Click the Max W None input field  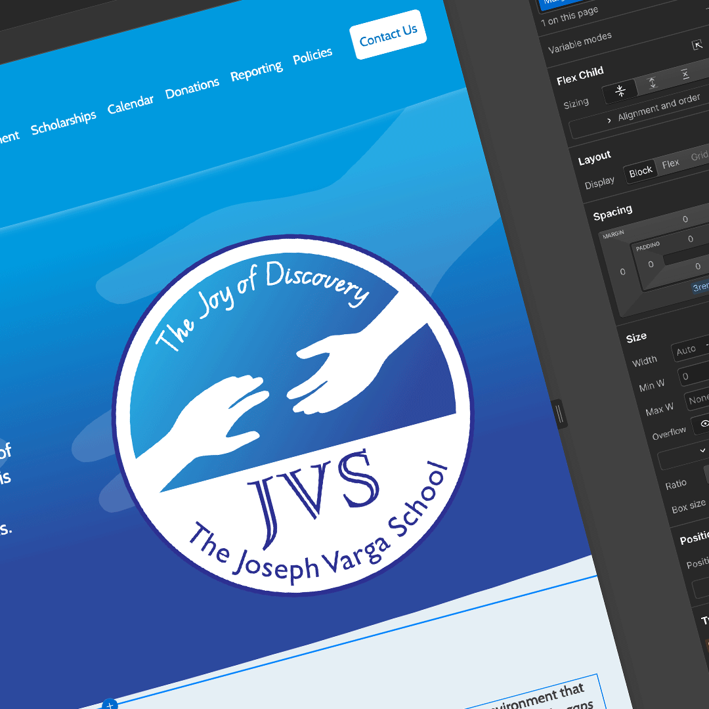click(697, 400)
